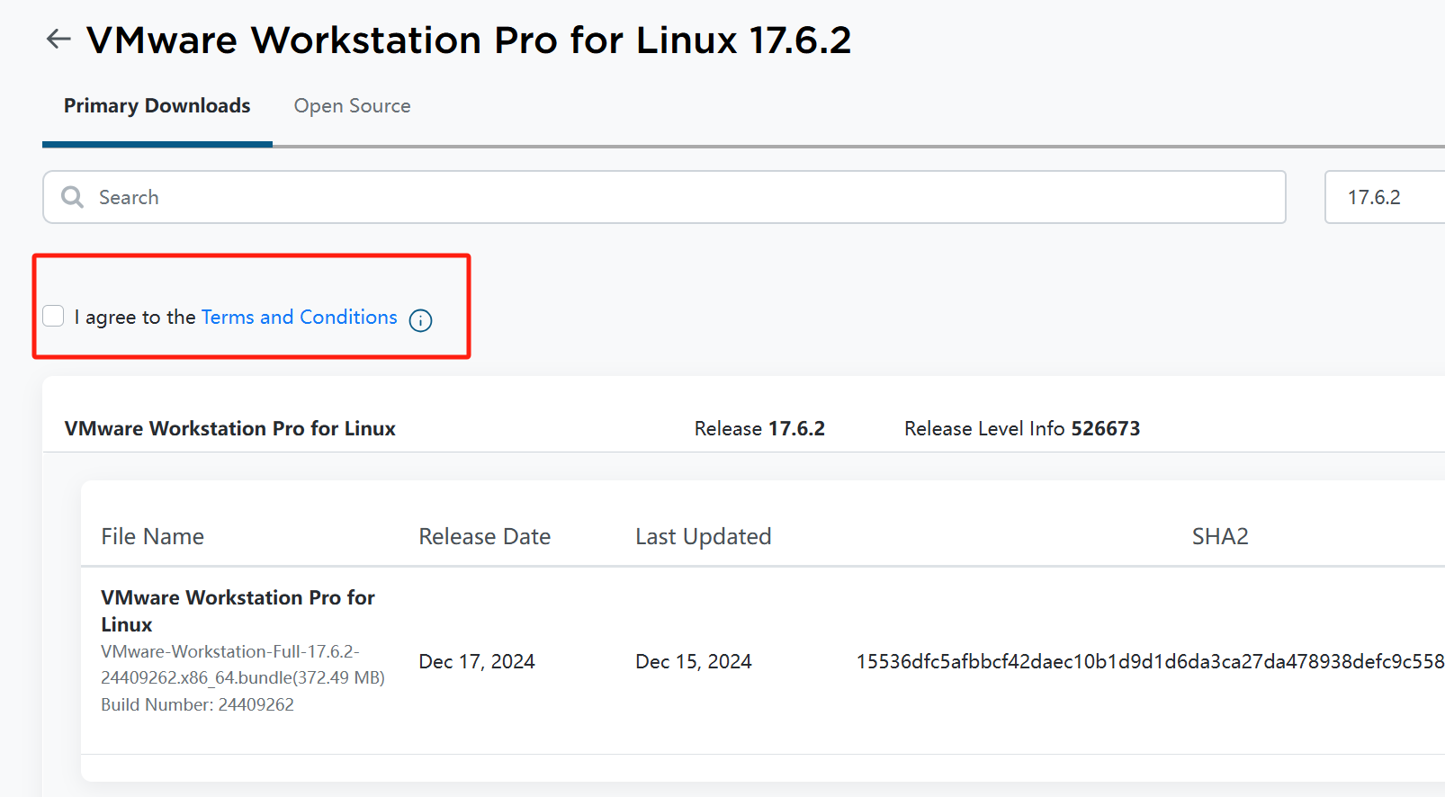The height and width of the screenshot is (797, 1445).
Task: Click the info icon beside Terms and Conditions
Action: [x=420, y=320]
